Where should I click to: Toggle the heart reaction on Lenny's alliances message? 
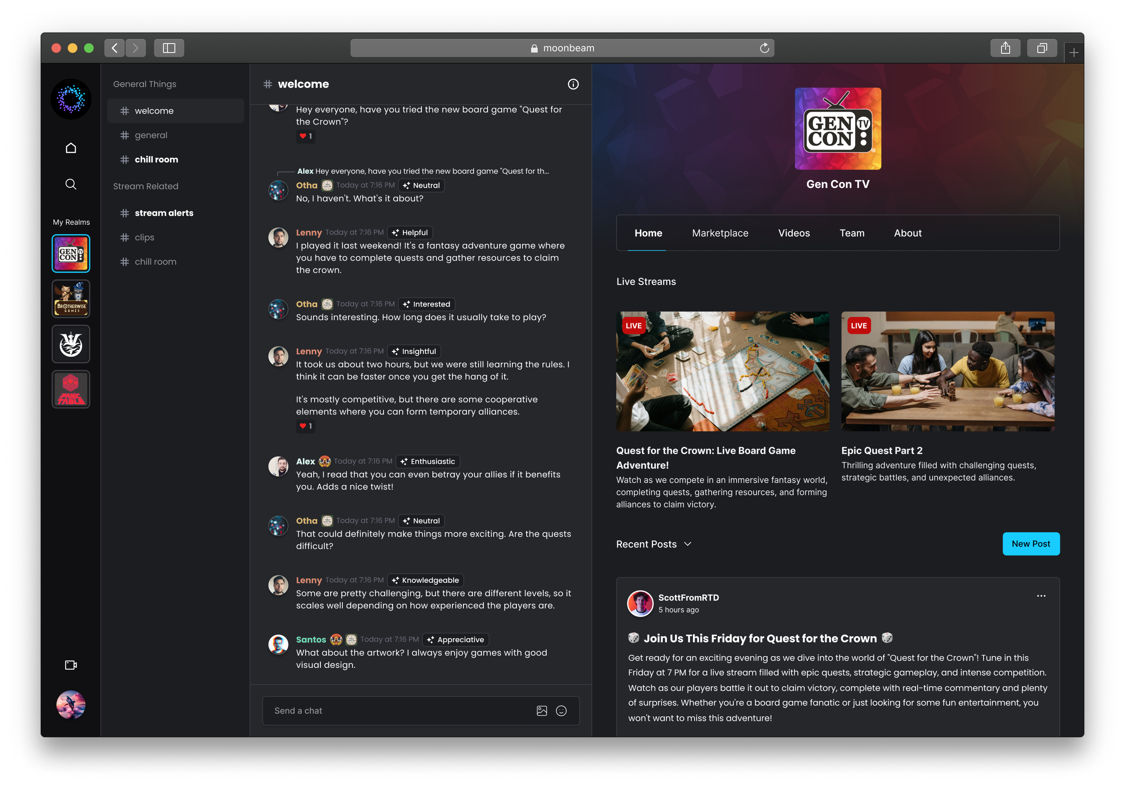[x=305, y=426]
